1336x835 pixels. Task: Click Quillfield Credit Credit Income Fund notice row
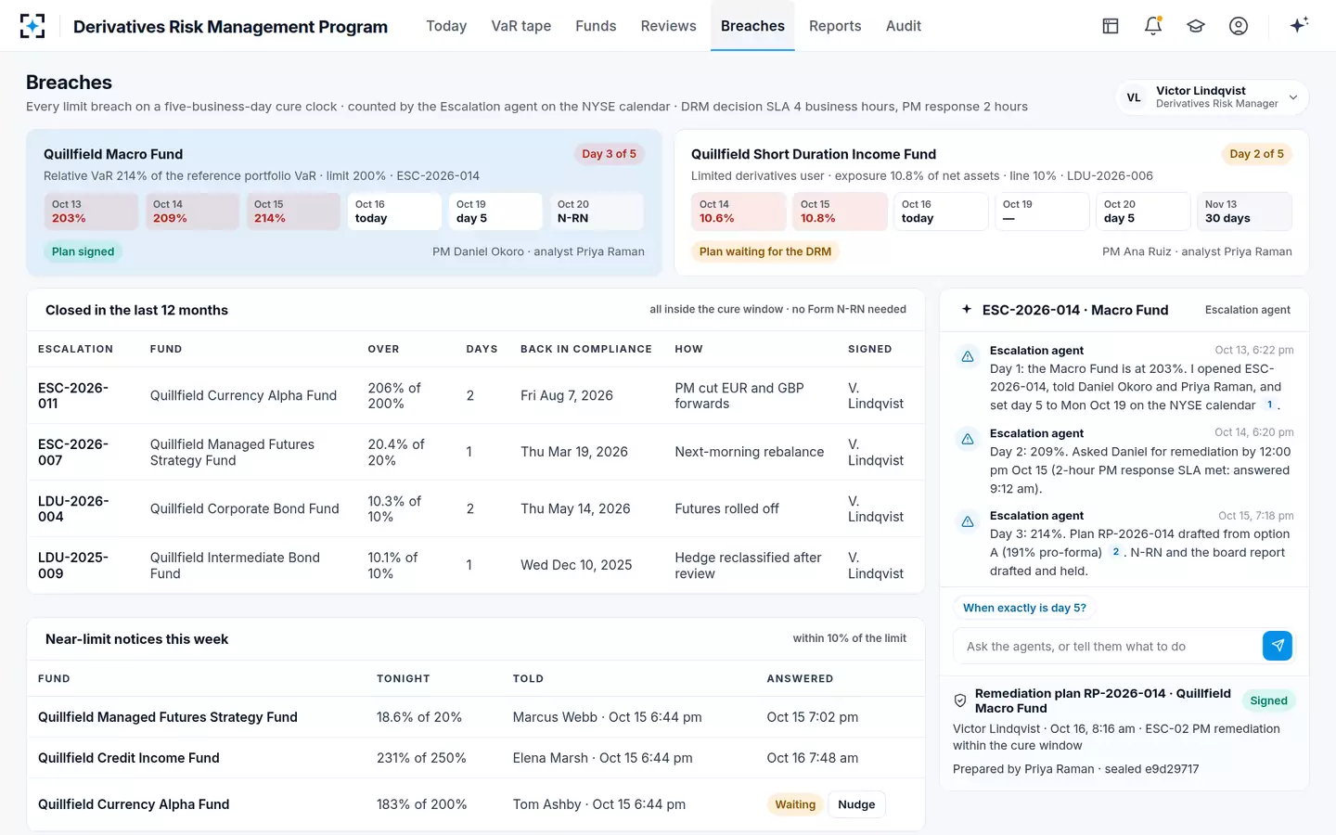(475, 758)
